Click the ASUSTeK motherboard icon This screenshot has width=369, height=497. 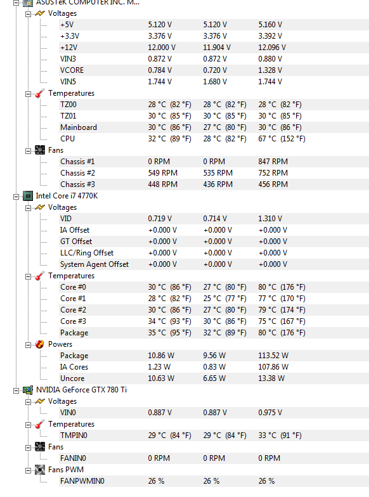[x=28, y=3]
